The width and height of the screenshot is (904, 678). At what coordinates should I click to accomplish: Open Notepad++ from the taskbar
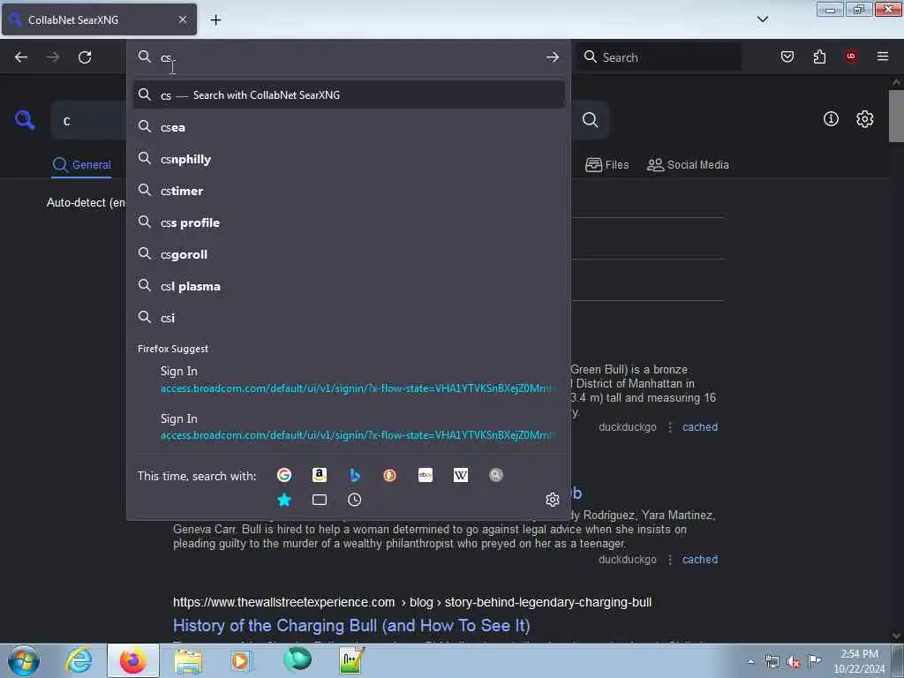(x=351, y=660)
